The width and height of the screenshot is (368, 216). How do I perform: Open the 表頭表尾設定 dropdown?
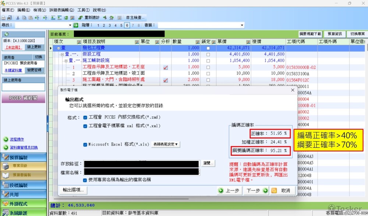(x=166, y=144)
